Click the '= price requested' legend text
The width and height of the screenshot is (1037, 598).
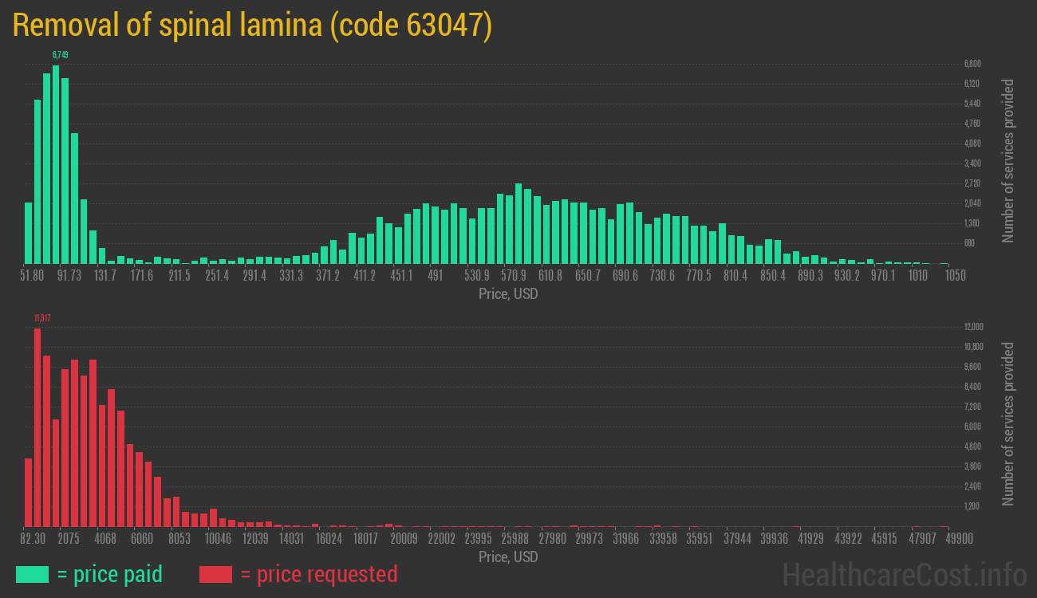318,574
